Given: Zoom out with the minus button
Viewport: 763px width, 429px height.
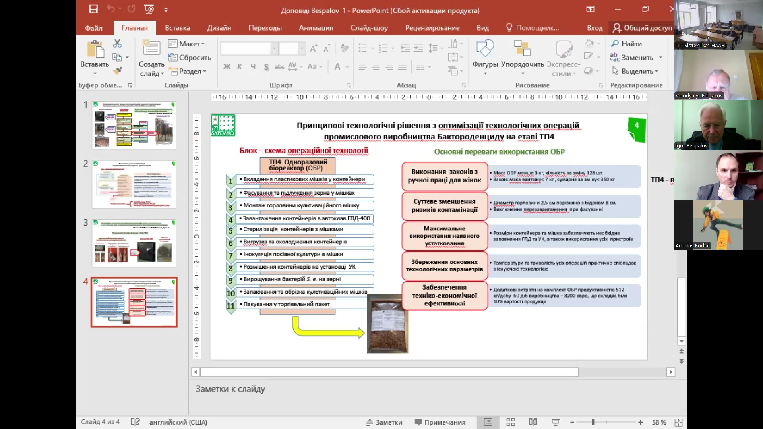Looking at the screenshot, I should tap(572, 422).
